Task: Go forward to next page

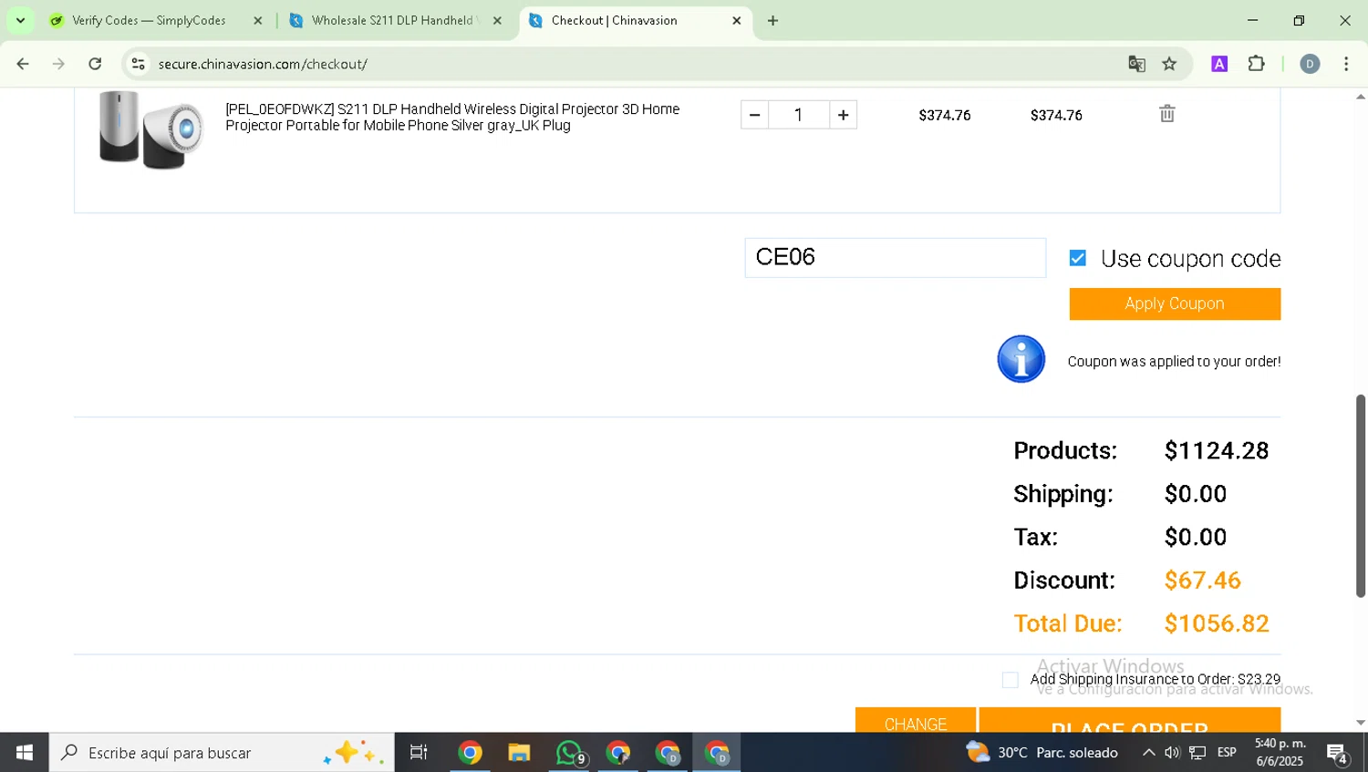Action: pos(58,64)
